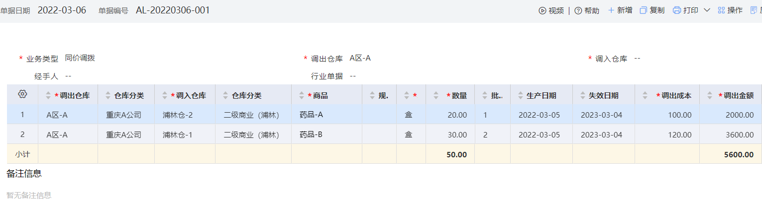Viewport: 762px width, 202px height.
Task: Open the 业务类型 field showing 同价调拨
Action: (80, 58)
